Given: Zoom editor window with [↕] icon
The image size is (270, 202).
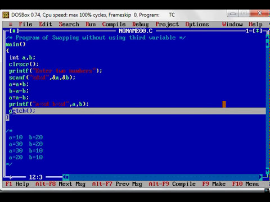Looking at the screenshot, I should tap(257, 31).
